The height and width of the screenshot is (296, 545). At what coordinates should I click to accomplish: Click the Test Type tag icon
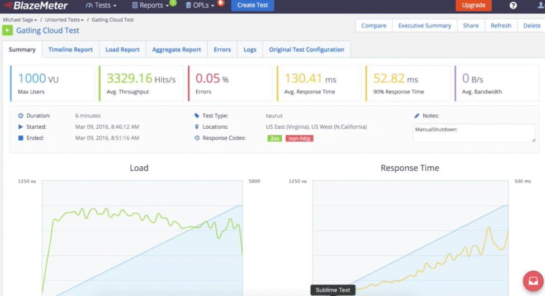pyautogui.click(x=197, y=115)
